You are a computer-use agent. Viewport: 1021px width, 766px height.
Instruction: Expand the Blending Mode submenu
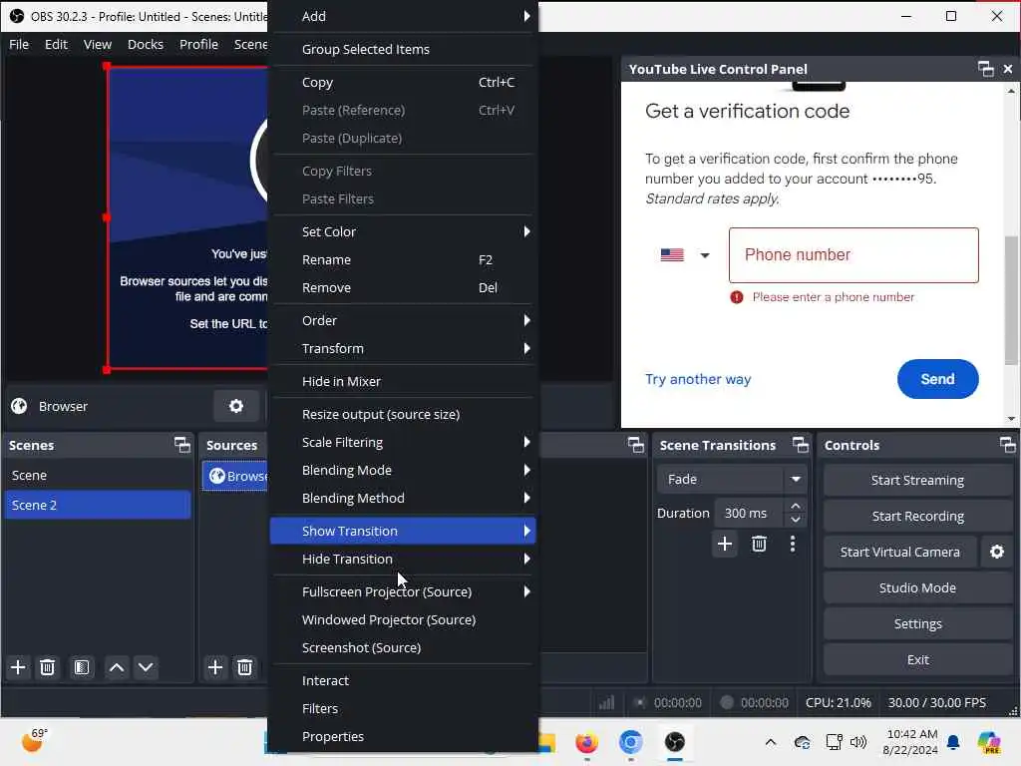(403, 471)
